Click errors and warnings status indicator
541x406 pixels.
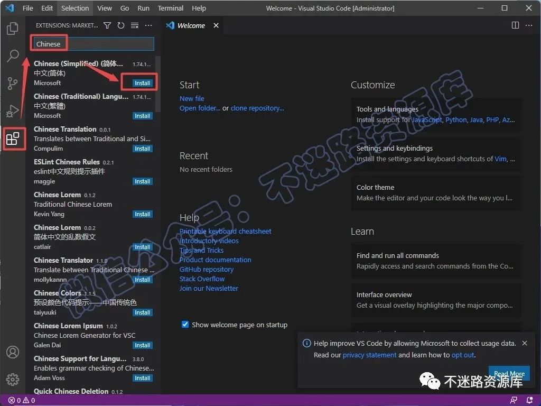point(22,401)
